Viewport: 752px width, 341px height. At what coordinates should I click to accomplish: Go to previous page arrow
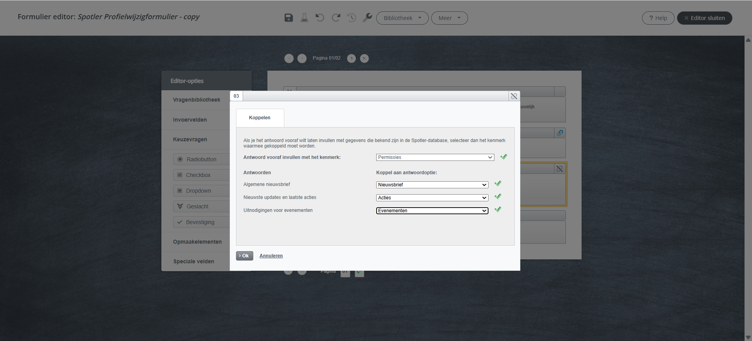point(302,58)
